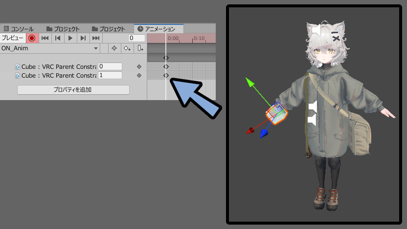Jump to previous keyframe
407x229 pixels.
(x=58, y=38)
